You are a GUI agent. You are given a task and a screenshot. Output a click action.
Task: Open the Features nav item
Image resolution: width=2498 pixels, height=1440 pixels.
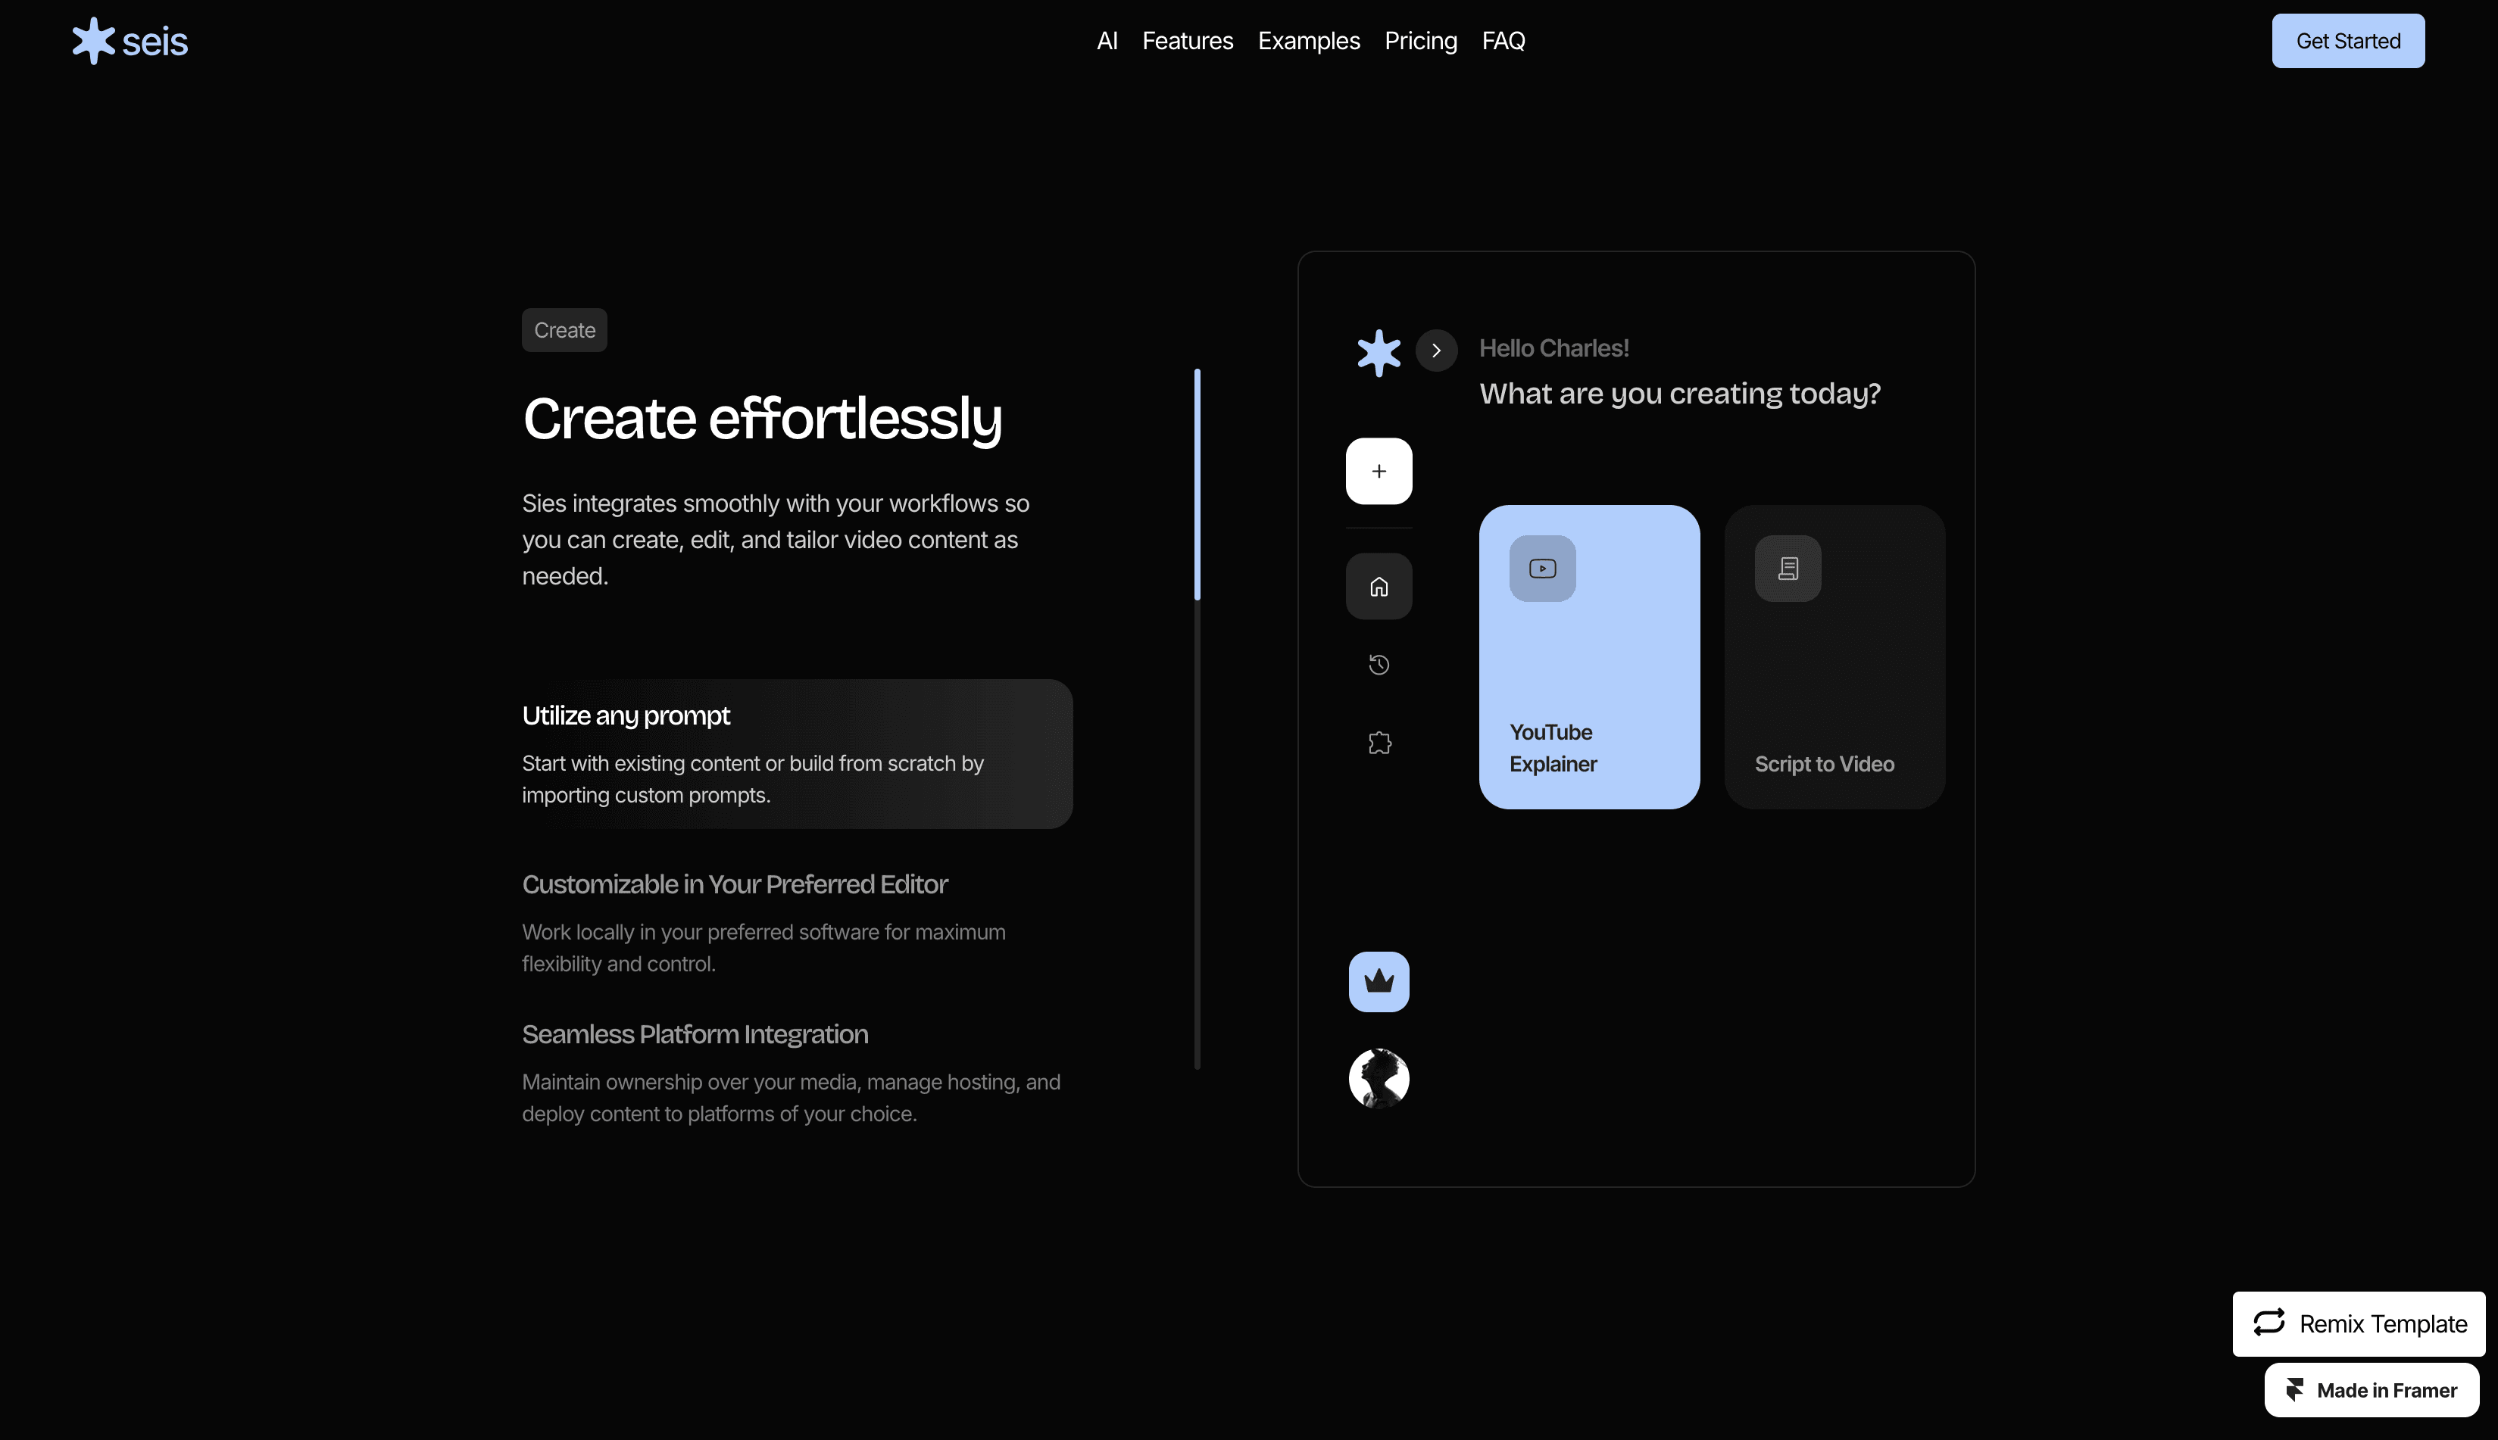pos(1187,41)
